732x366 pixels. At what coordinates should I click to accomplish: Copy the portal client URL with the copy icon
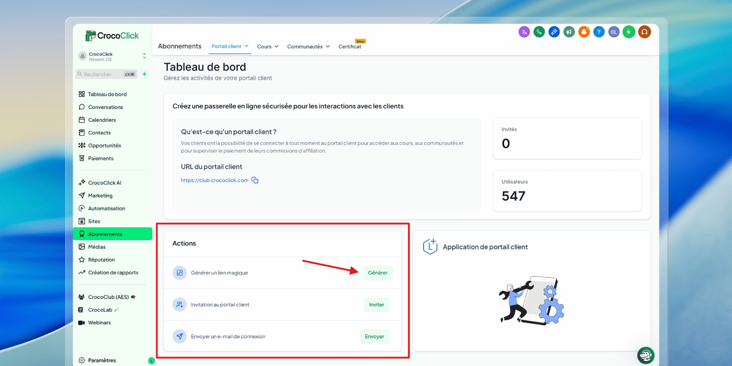[x=255, y=180]
